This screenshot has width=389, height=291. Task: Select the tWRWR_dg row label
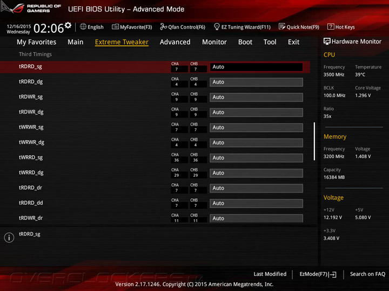click(x=31, y=142)
